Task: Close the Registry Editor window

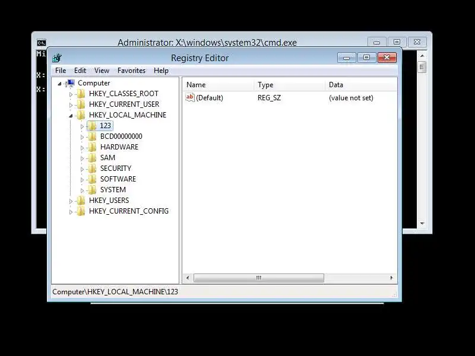Action: coord(387,58)
